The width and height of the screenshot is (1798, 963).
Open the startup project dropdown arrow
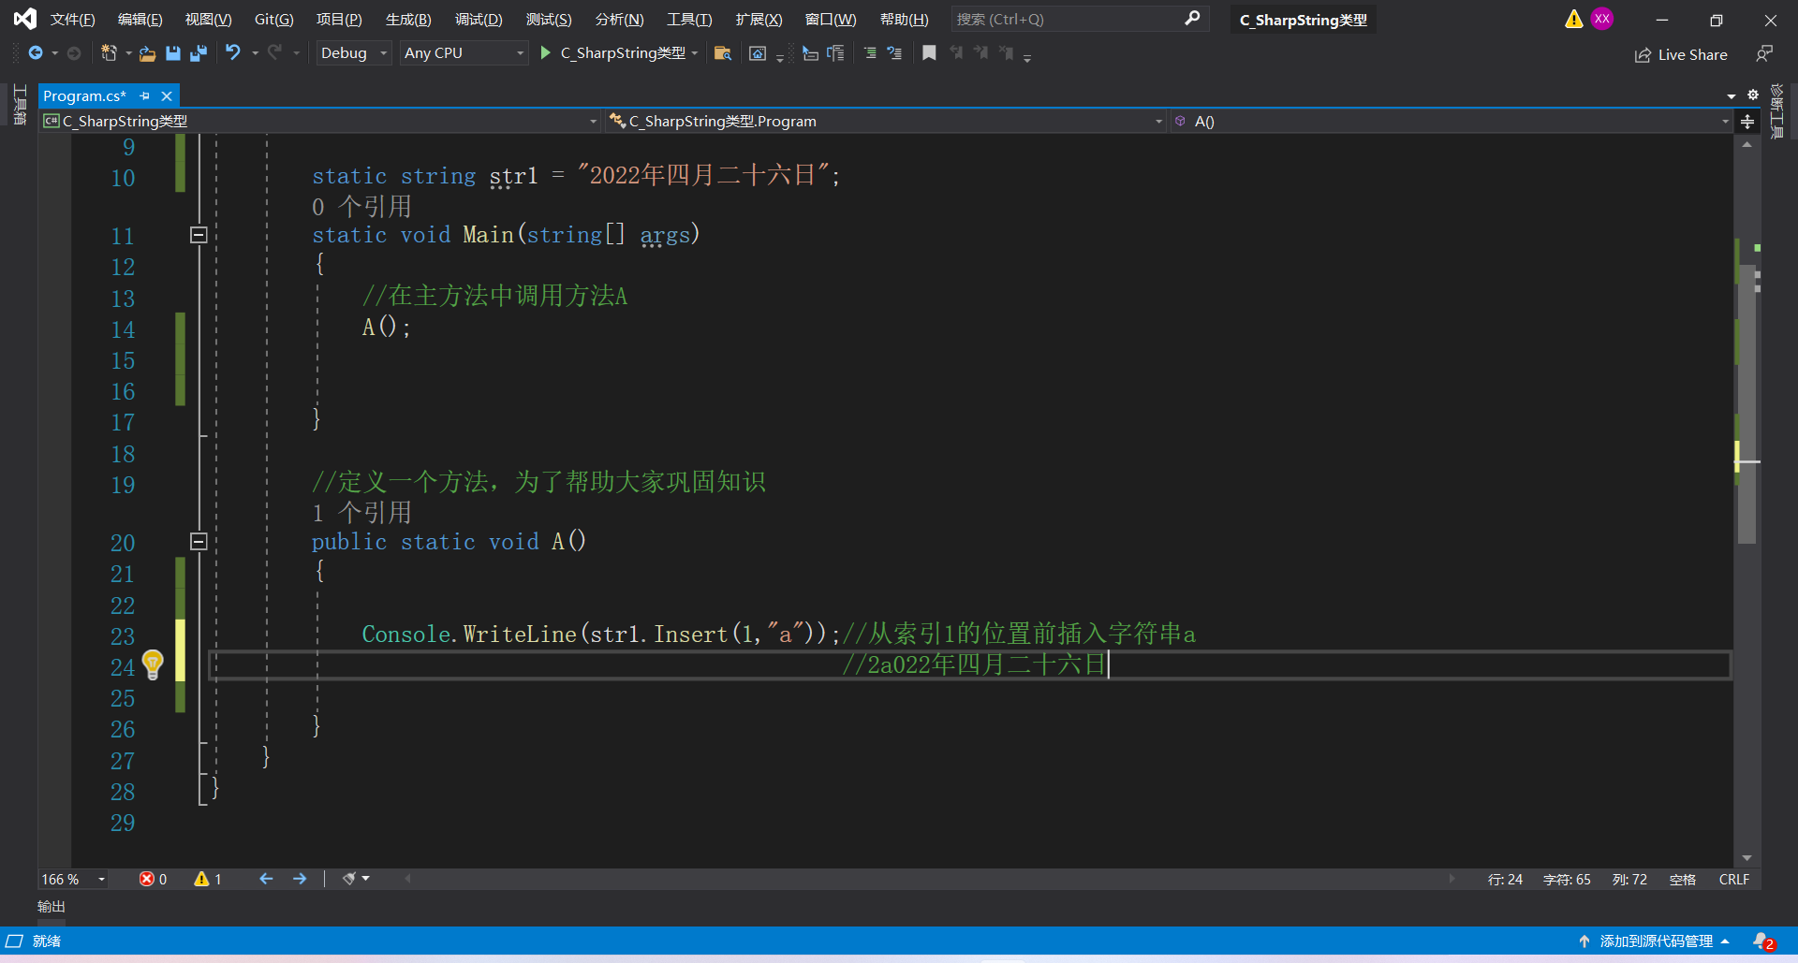tap(695, 53)
